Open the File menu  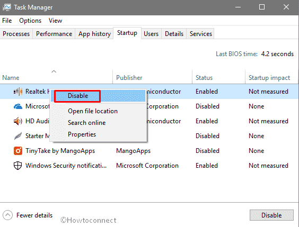[7, 21]
